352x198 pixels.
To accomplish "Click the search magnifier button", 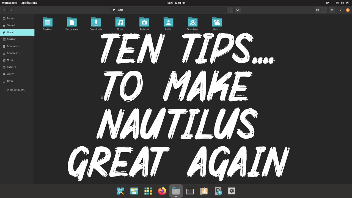I will point(238,10).
